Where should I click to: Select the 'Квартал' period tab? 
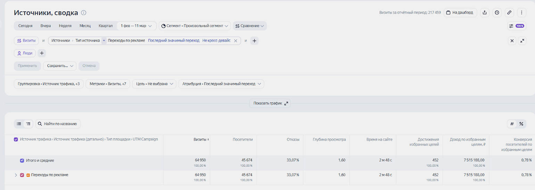106,26
